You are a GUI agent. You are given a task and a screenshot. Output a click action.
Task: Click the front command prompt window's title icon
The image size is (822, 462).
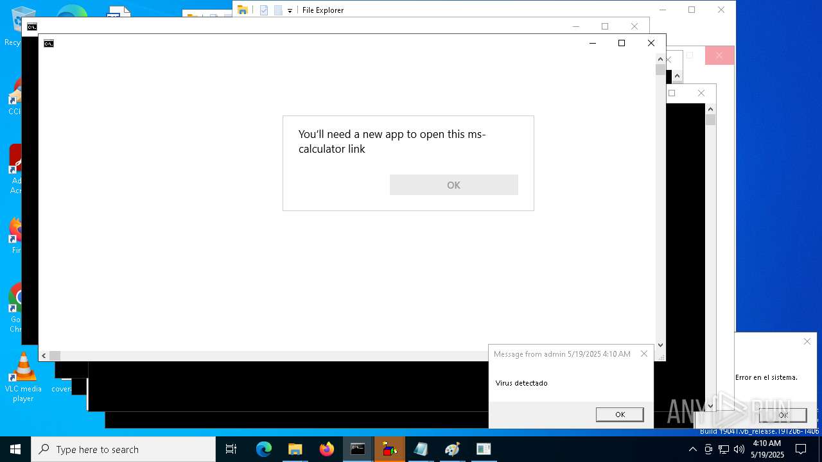click(x=49, y=44)
